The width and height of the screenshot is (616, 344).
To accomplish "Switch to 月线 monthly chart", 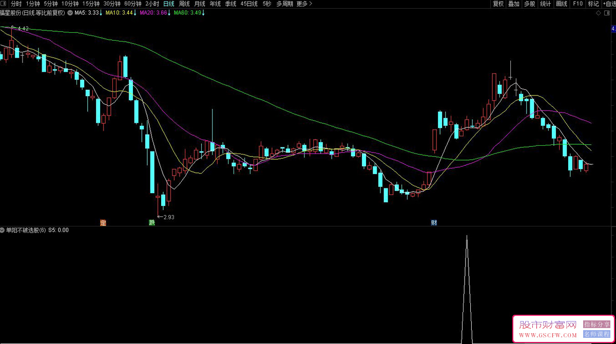I will click(200, 4).
